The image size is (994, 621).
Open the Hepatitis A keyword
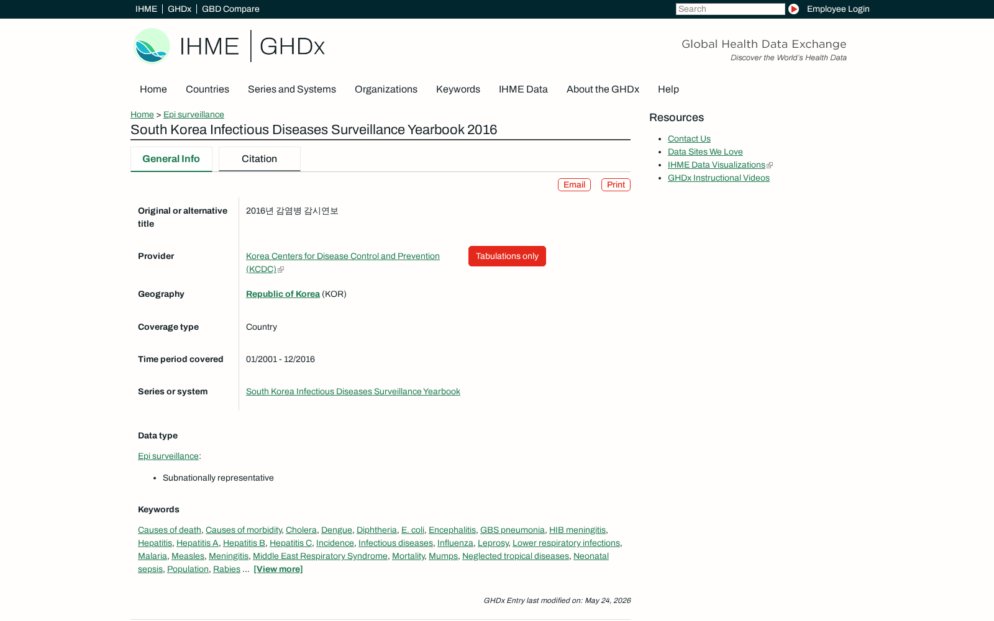198,543
